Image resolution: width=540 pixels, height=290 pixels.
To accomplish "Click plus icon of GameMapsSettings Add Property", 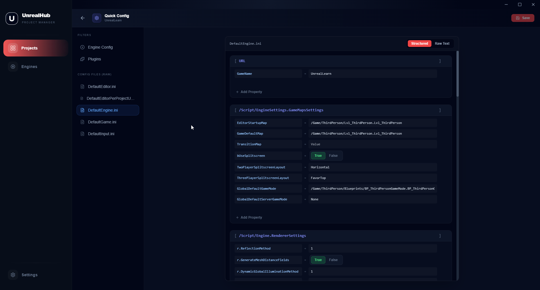I will (237, 217).
